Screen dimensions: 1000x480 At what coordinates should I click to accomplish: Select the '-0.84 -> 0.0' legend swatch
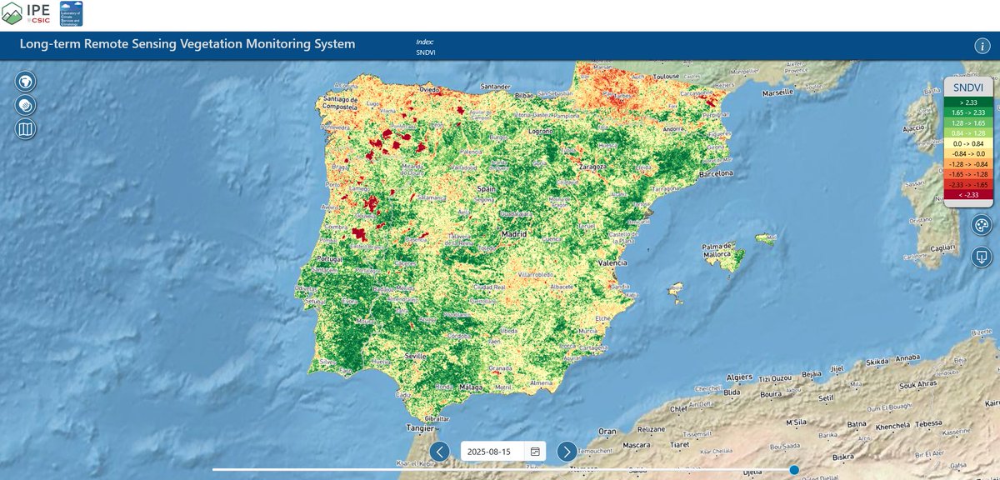point(968,154)
